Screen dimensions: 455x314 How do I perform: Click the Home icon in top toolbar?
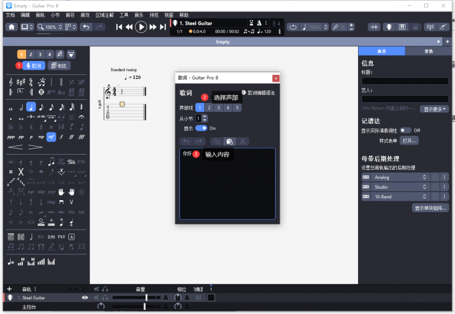(11, 27)
